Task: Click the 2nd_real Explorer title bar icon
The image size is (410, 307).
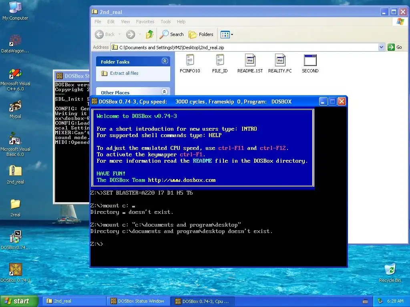Action: tap(95, 12)
